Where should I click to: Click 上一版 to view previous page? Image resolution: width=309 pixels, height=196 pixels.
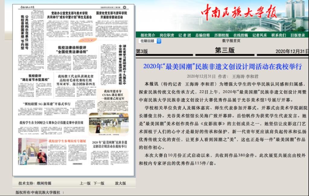tap(85, 183)
